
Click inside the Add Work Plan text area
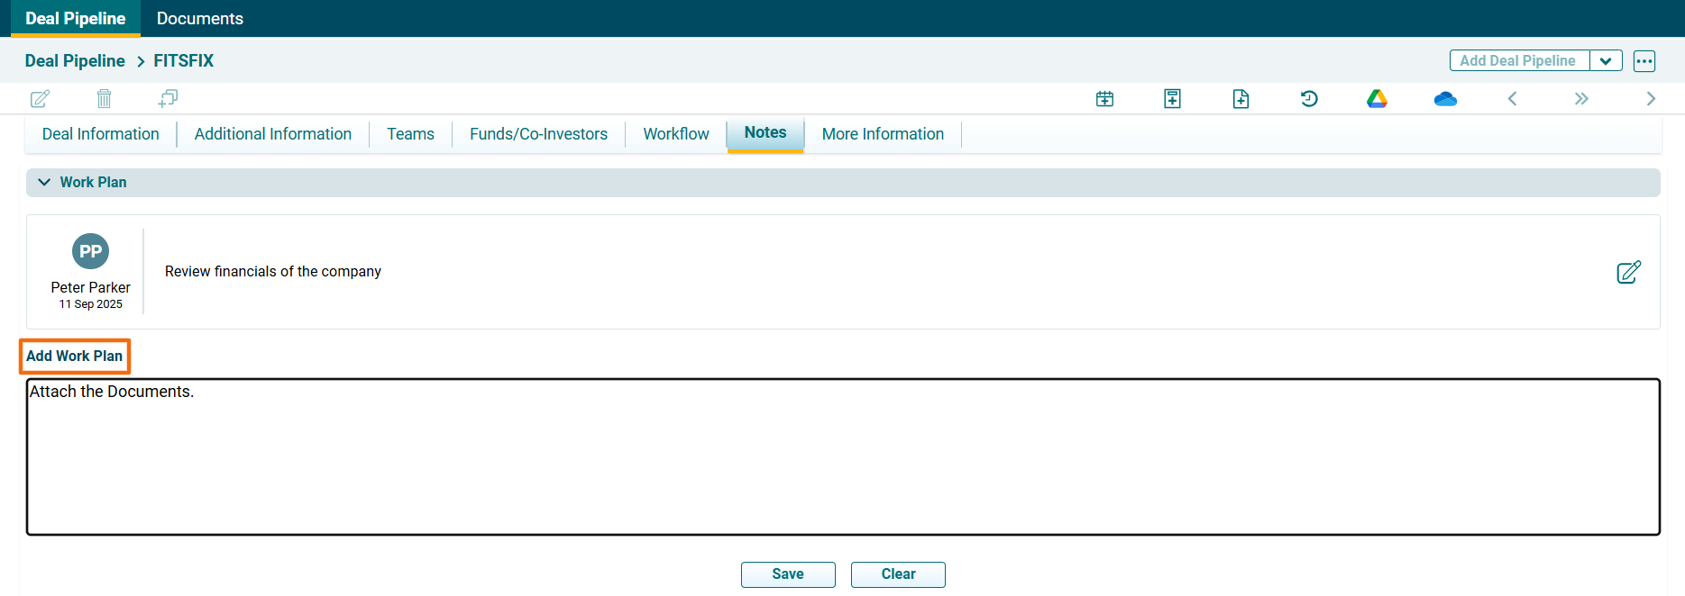[843, 457]
